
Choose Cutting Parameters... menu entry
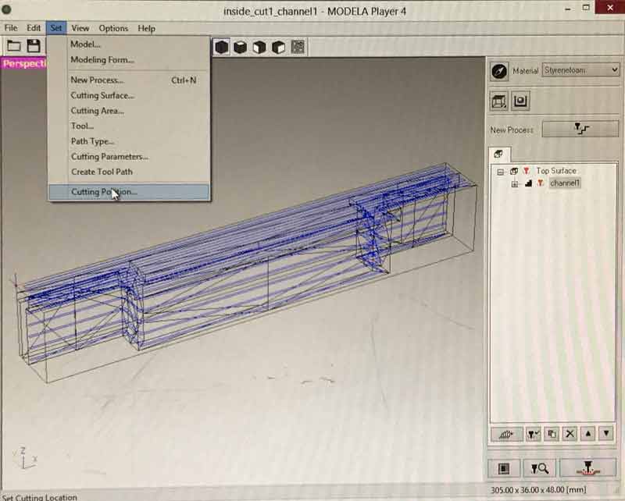129,157
